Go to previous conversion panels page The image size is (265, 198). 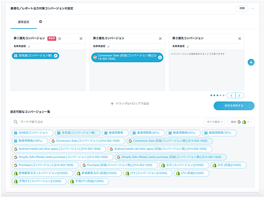coord(231,96)
